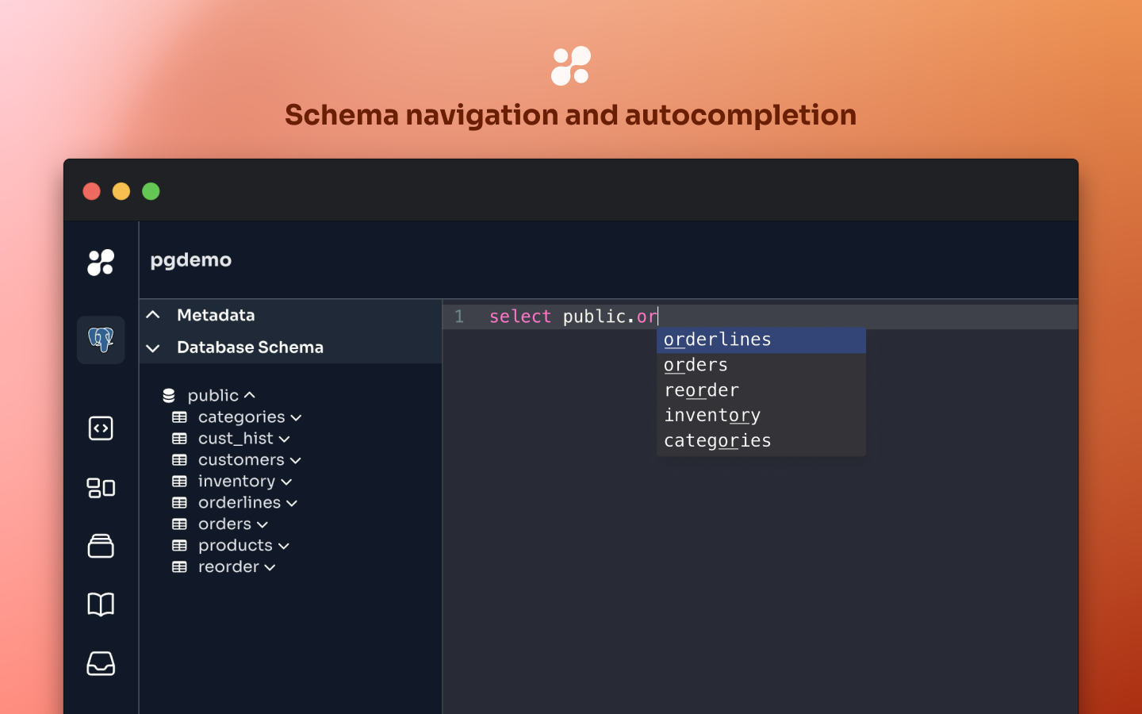Select the cust_hist table in the tree
1142x714 pixels.
(x=236, y=439)
